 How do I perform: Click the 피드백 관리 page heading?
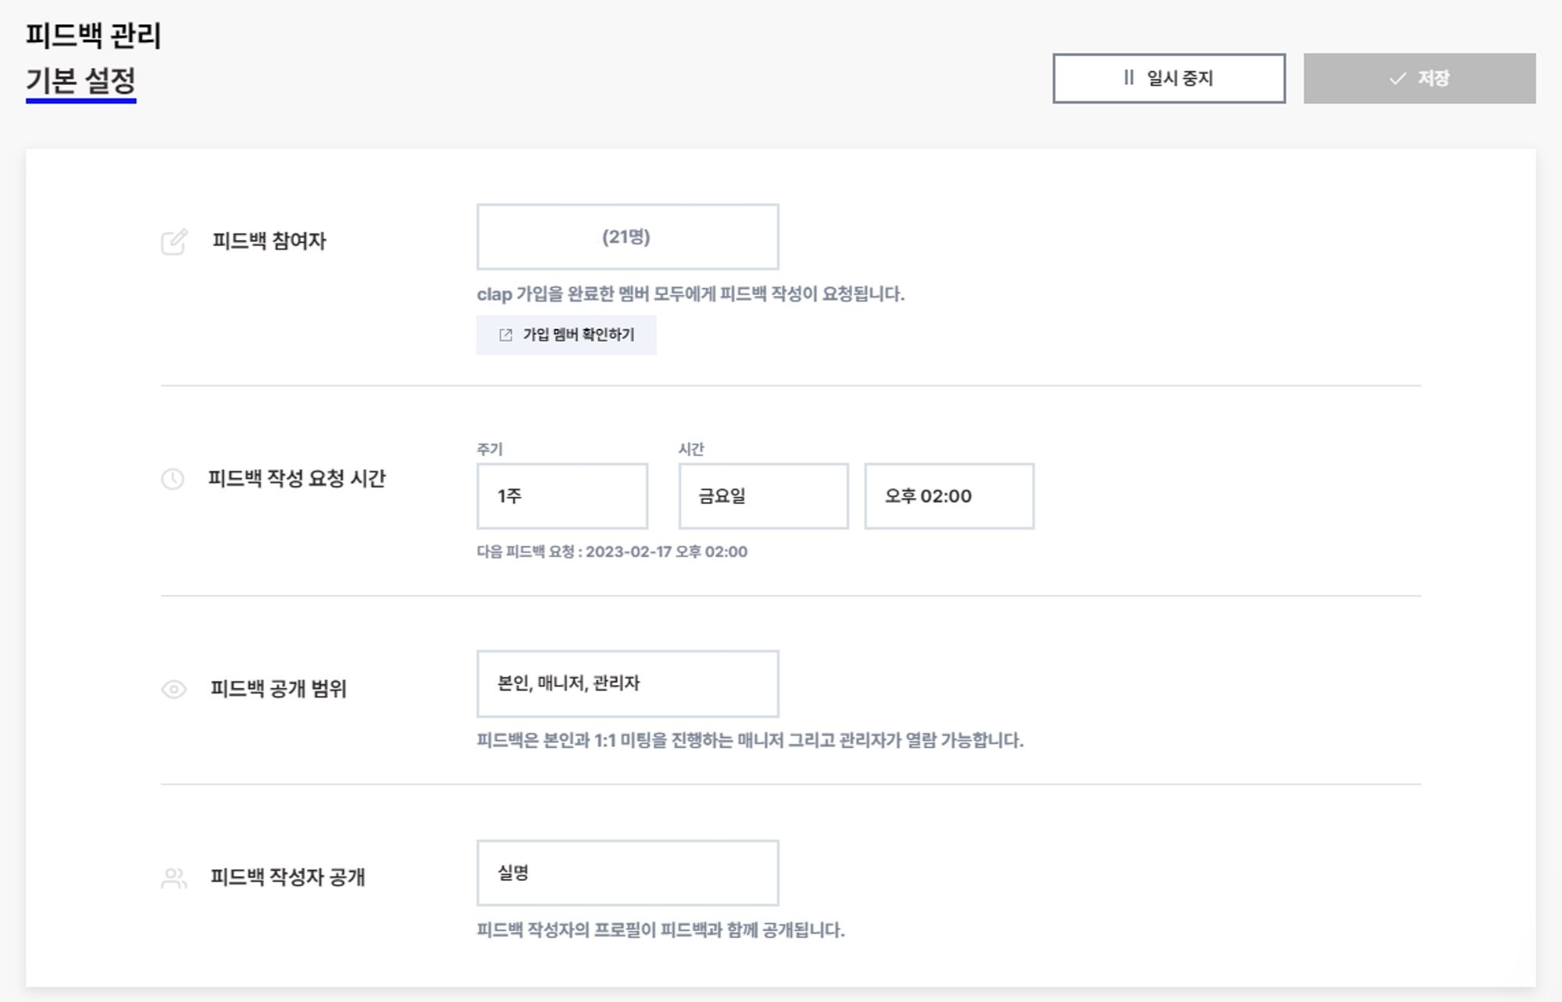coord(93,35)
